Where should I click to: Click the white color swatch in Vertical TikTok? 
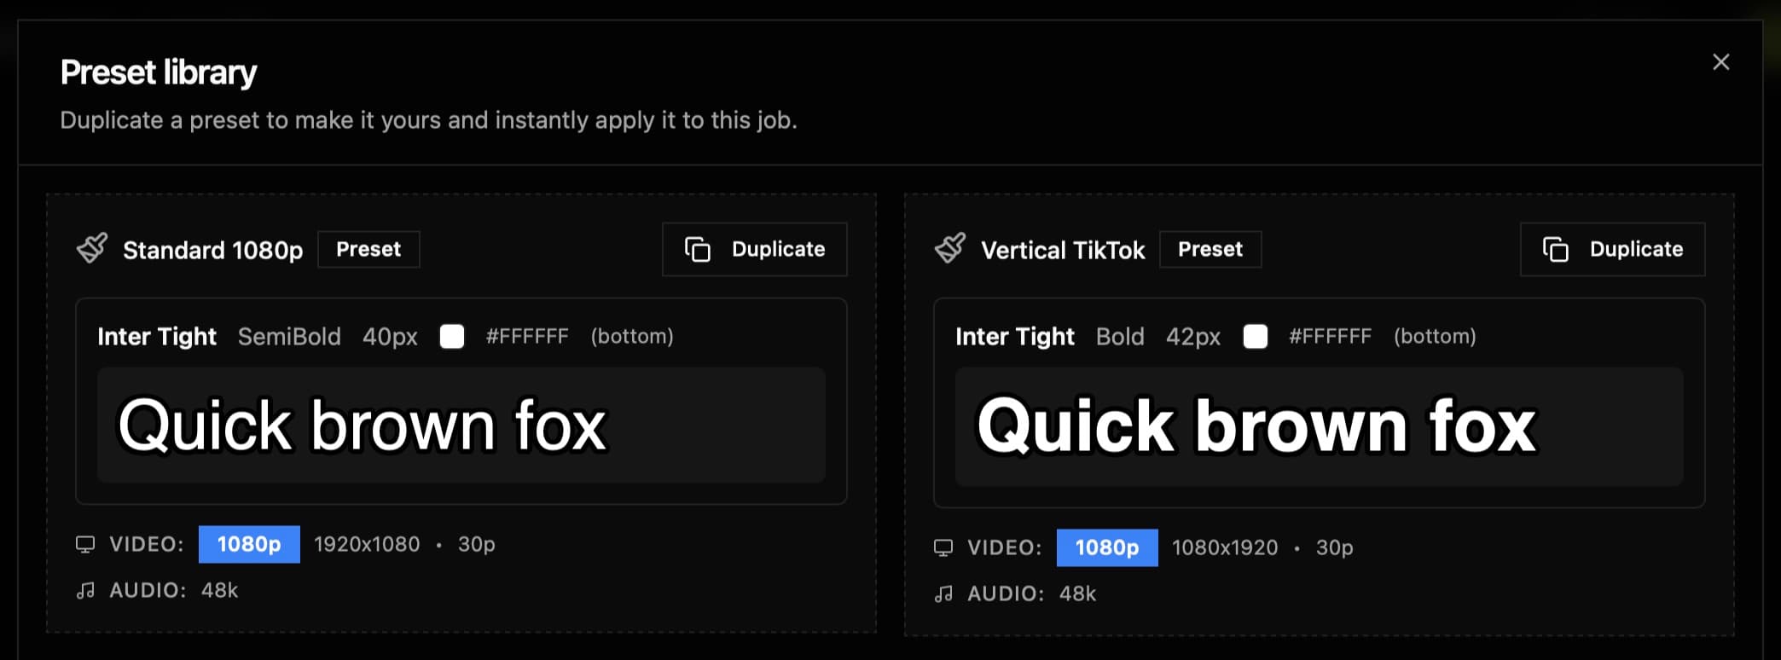coord(1256,337)
